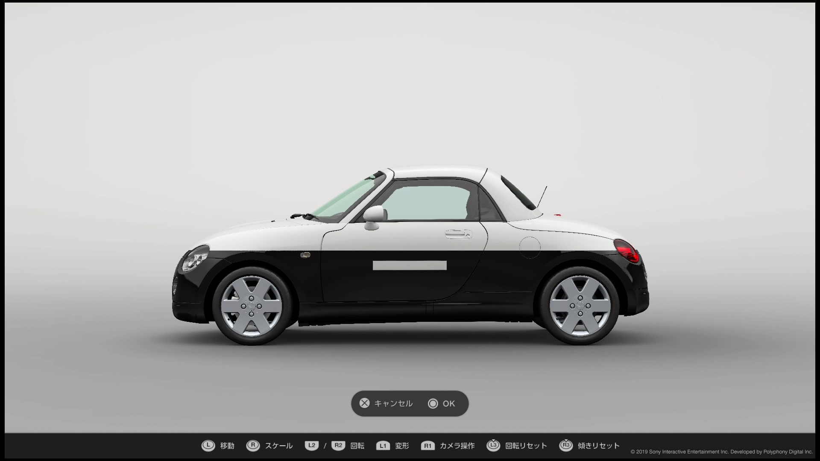Click the R3 icon for 傾きリセット
The height and width of the screenshot is (461, 820).
566,445
